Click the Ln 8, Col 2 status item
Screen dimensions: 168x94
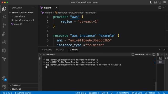click(81, 93)
